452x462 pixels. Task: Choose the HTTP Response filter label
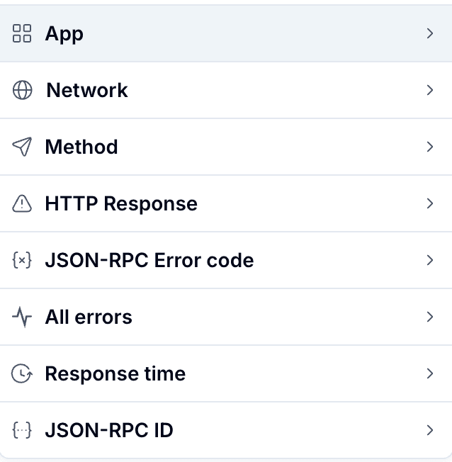pos(121,203)
